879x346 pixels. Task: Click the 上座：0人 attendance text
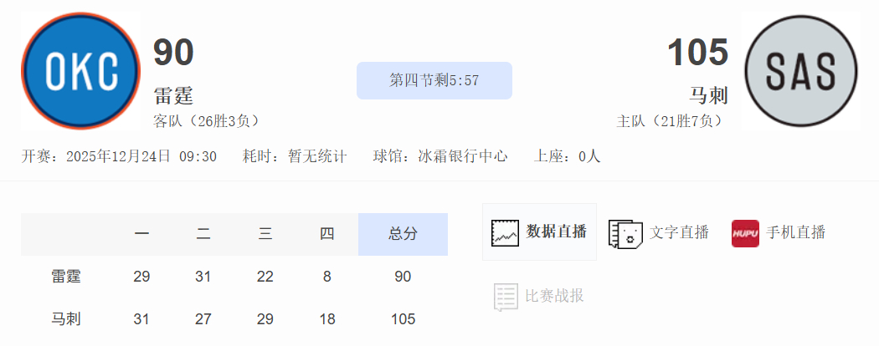(x=567, y=156)
